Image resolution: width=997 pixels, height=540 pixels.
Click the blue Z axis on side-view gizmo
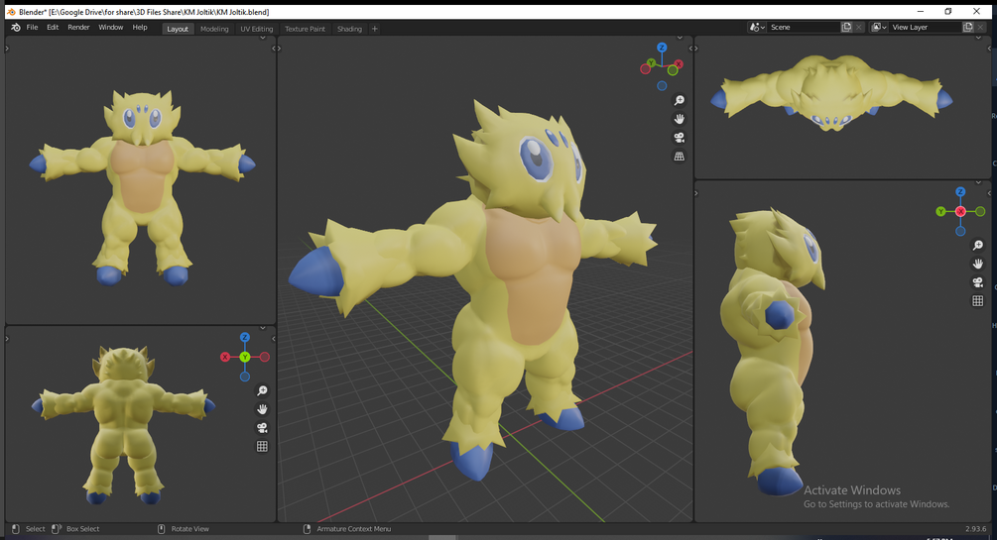(x=960, y=192)
